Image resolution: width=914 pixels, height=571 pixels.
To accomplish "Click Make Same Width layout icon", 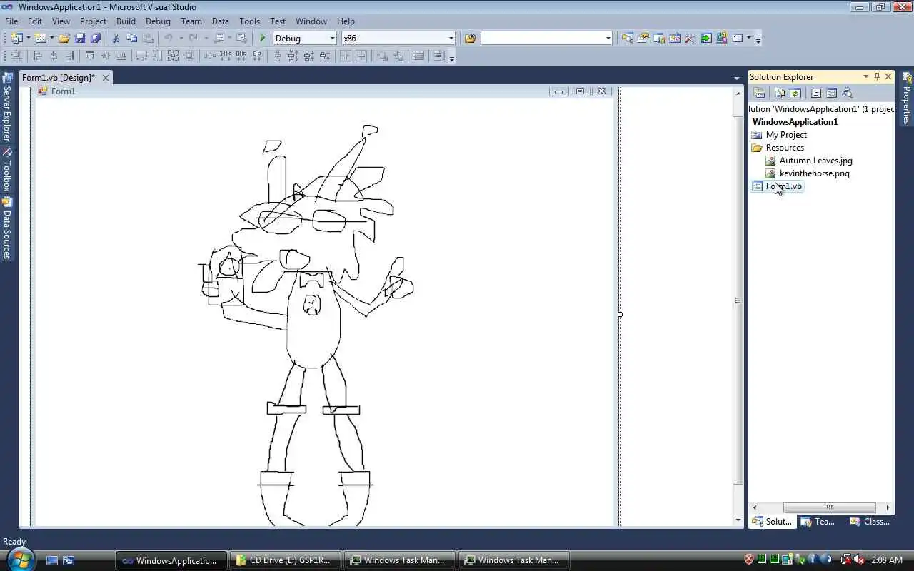I will click(x=142, y=56).
